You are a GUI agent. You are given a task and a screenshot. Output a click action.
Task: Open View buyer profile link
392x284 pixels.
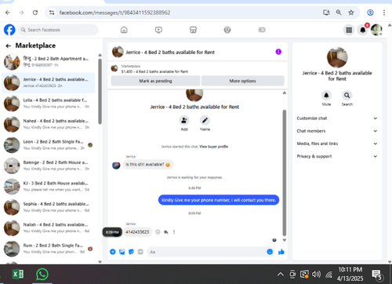point(214,147)
